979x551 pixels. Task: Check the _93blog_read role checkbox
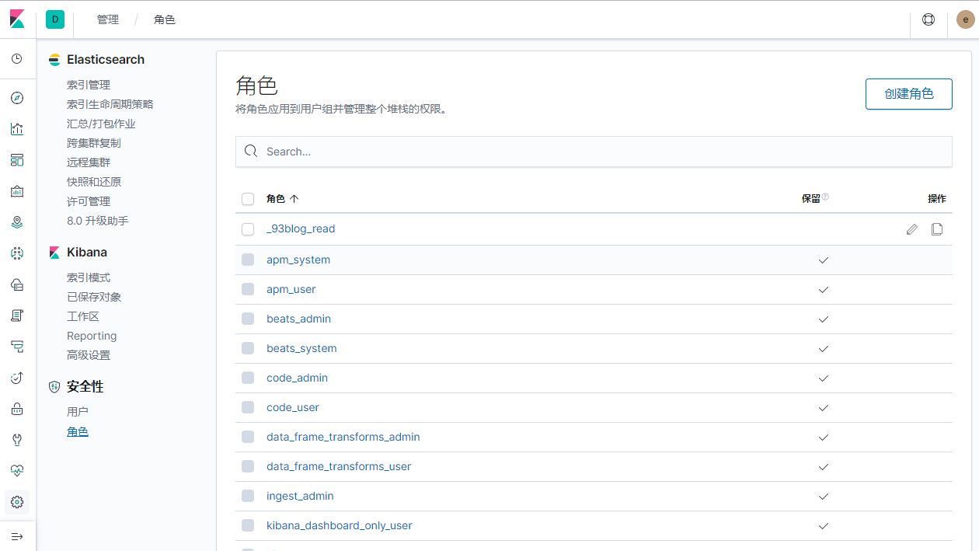[248, 229]
